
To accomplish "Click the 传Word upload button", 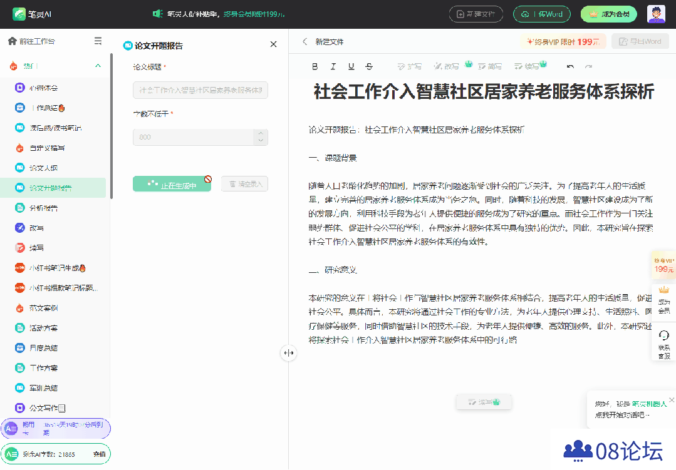I will tap(542, 14).
